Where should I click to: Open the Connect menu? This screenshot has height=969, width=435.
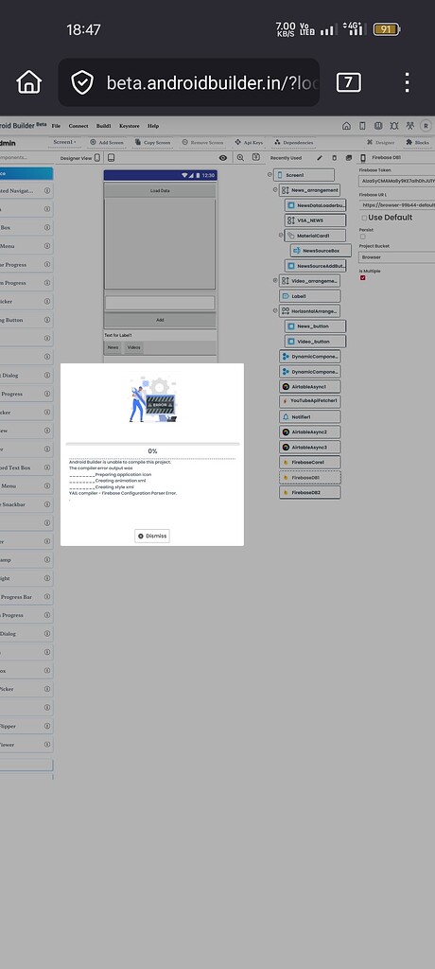[x=78, y=126]
